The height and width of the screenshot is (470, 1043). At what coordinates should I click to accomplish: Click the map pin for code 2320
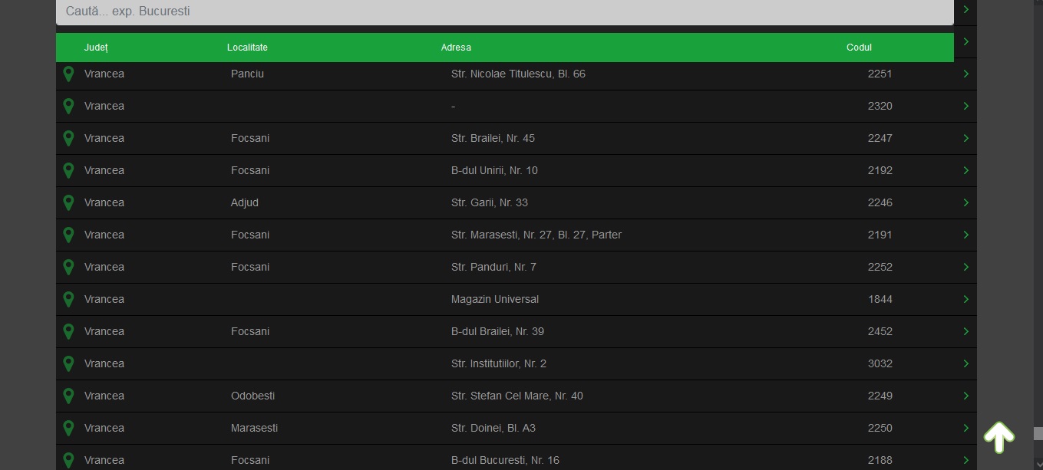68,107
